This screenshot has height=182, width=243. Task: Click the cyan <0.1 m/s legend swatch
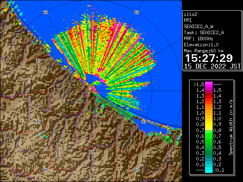[x=209, y=170]
